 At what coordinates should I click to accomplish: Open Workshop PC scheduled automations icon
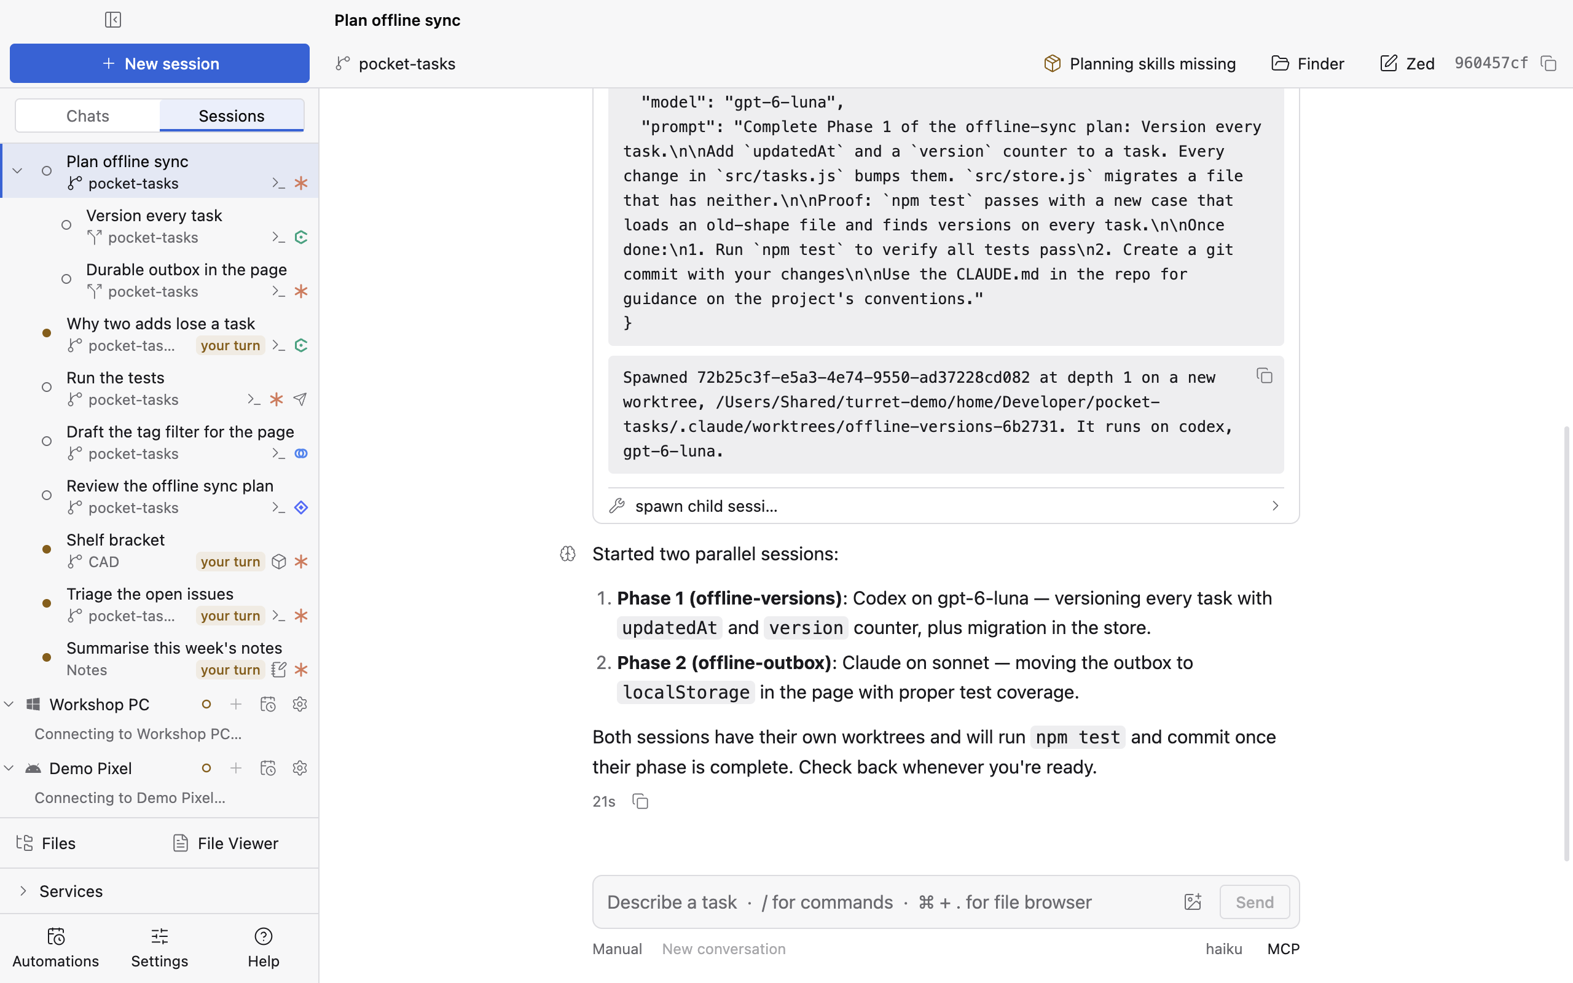268,704
